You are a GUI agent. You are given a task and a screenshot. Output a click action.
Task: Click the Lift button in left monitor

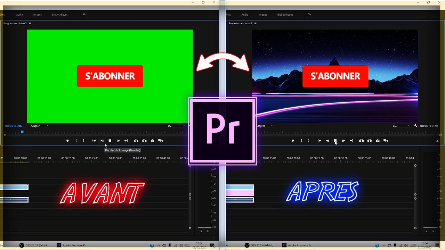(136, 141)
